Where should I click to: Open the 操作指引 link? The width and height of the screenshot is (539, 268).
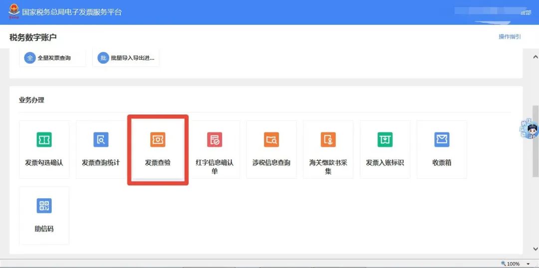coord(510,37)
